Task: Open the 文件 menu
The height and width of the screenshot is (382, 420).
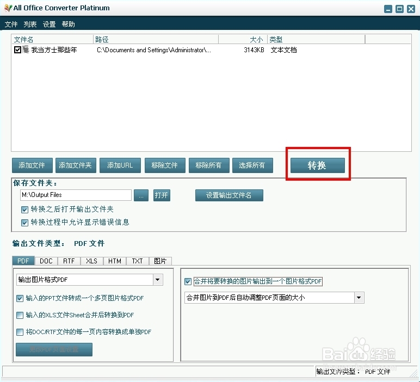Action: [x=11, y=24]
